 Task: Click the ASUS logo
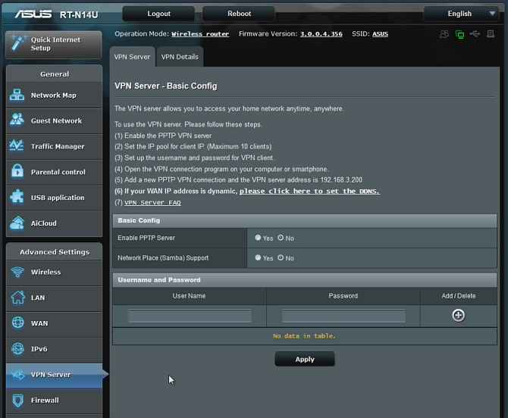[x=33, y=14]
